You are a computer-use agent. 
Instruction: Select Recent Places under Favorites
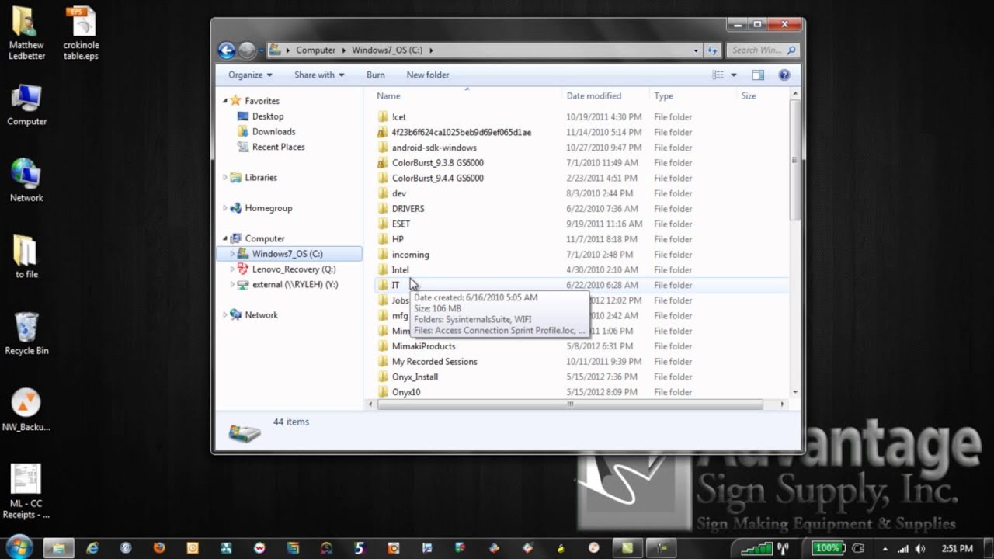point(278,147)
